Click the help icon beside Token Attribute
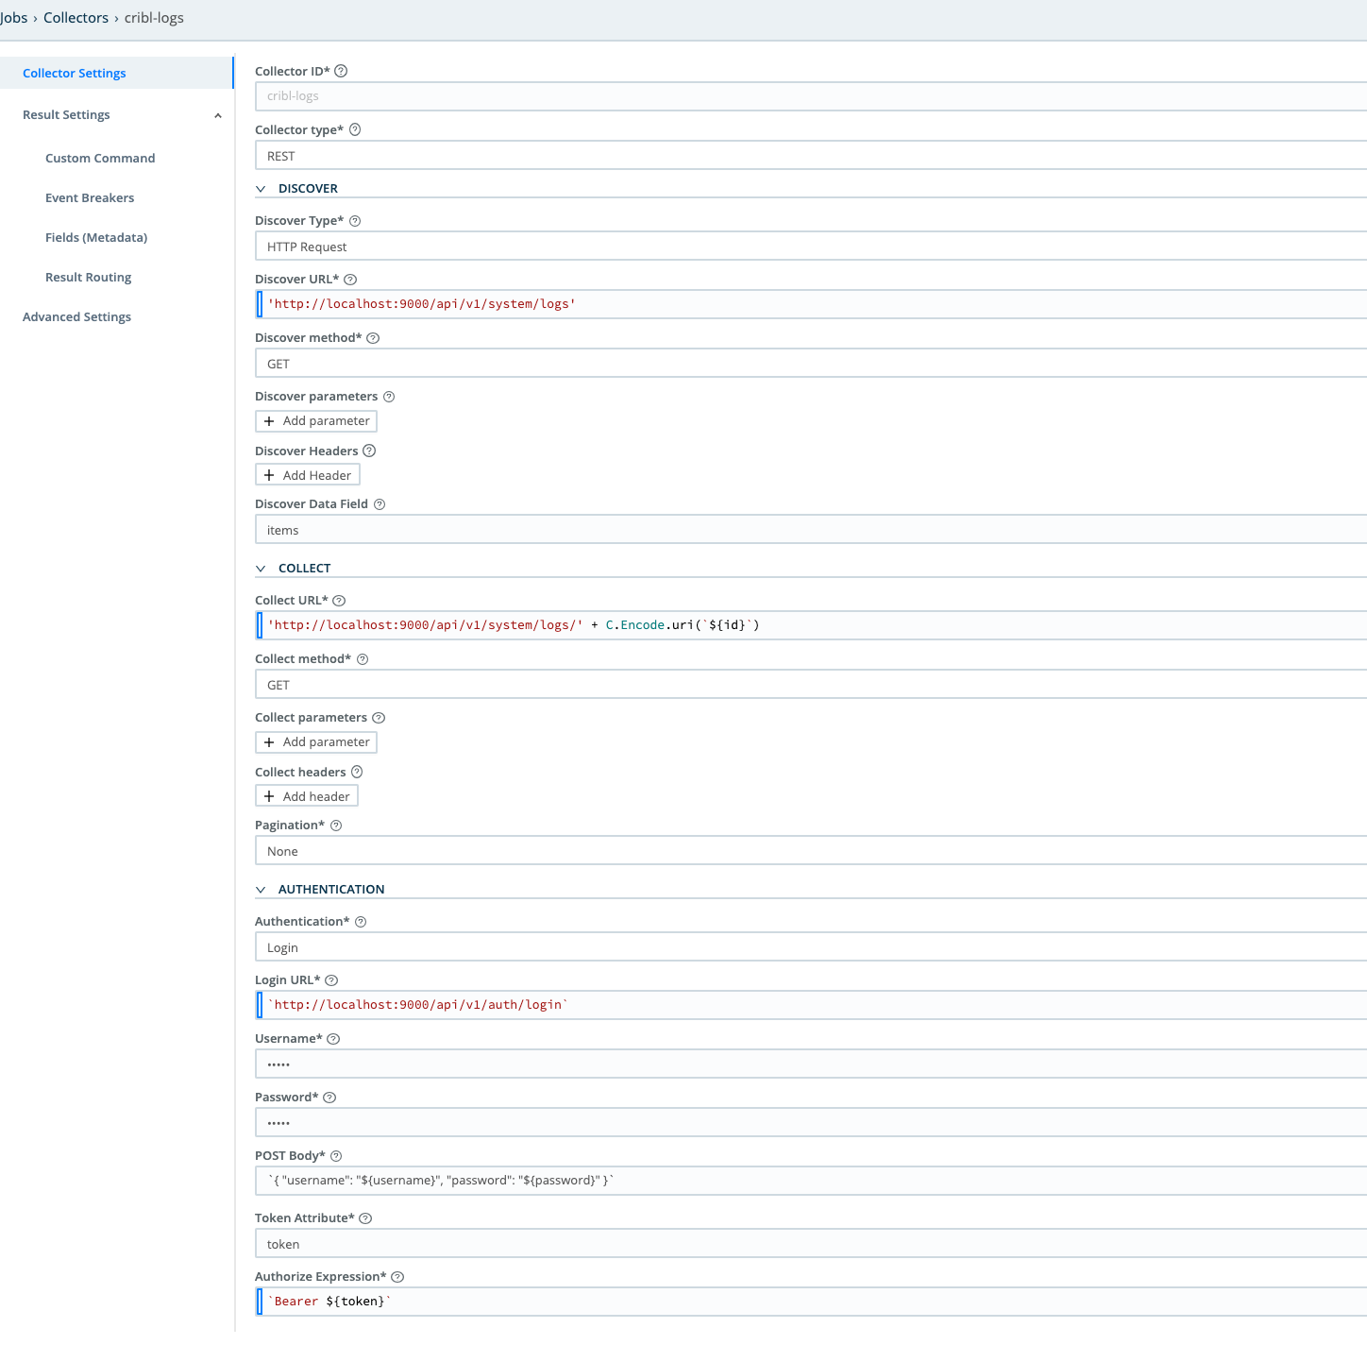Screen dimensions: 1367x1345 pyautogui.click(x=365, y=1217)
